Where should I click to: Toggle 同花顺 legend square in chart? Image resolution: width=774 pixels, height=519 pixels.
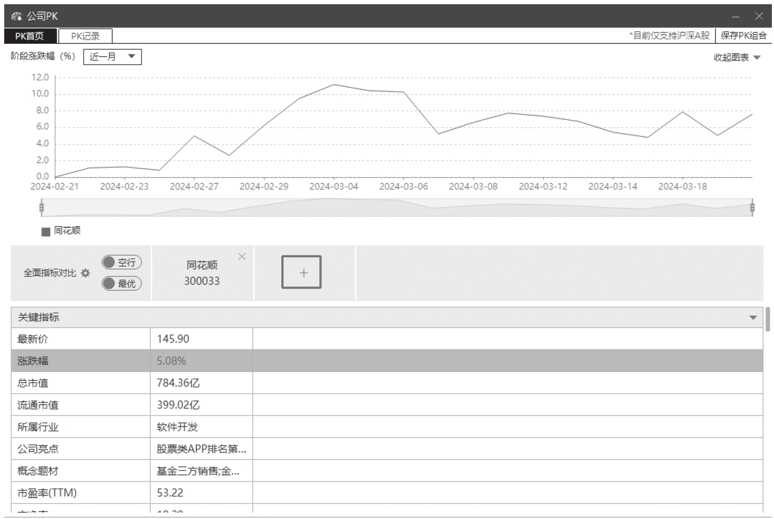tap(46, 231)
